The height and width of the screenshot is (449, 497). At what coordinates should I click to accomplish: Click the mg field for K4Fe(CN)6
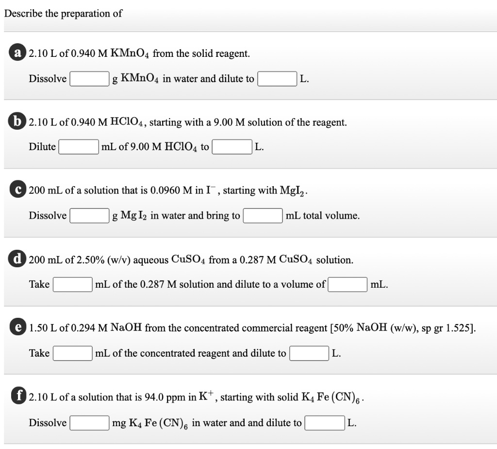coord(89,422)
